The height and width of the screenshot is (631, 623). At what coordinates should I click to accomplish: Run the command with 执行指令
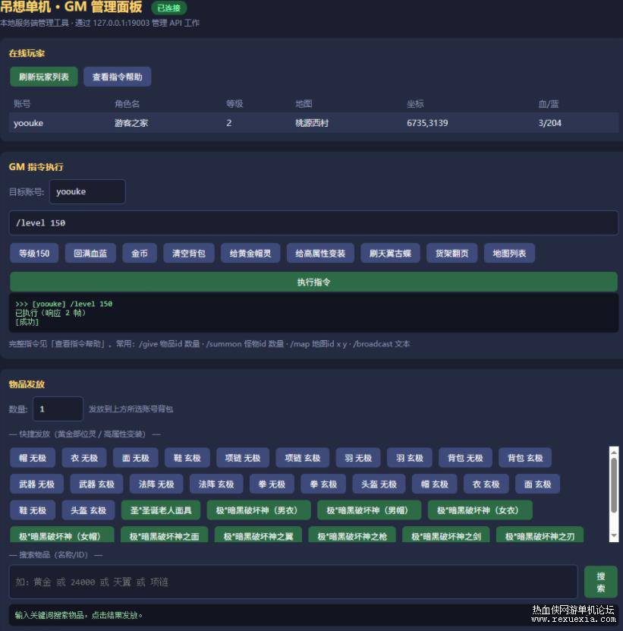pyautogui.click(x=313, y=282)
